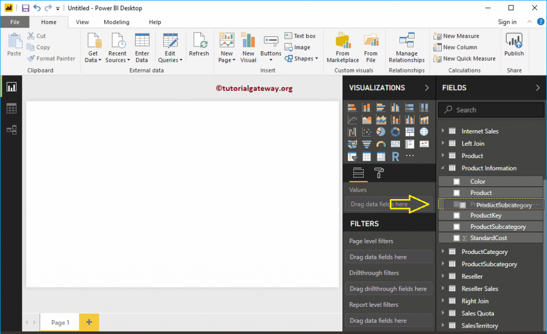Switch to the Modeling ribbon tab
The image size is (547, 334).
pos(116,22)
